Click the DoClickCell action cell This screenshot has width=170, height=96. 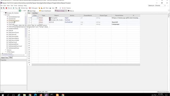[x=72, y=22]
